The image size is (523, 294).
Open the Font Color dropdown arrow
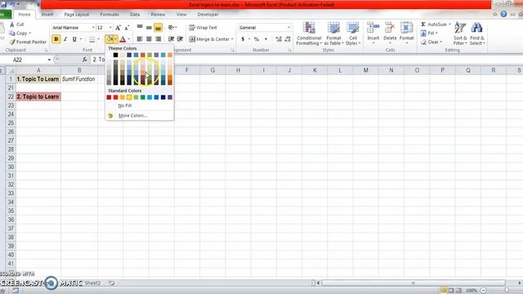click(x=129, y=39)
